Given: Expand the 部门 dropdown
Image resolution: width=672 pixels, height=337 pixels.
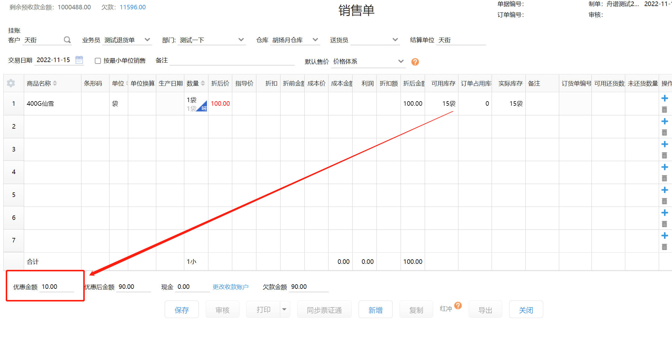Looking at the screenshot, I should (241, 40).
